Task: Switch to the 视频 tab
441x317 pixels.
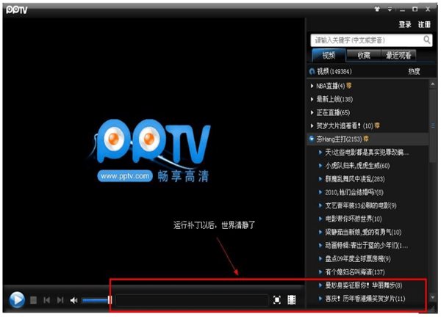Action: tap(329, 56)
